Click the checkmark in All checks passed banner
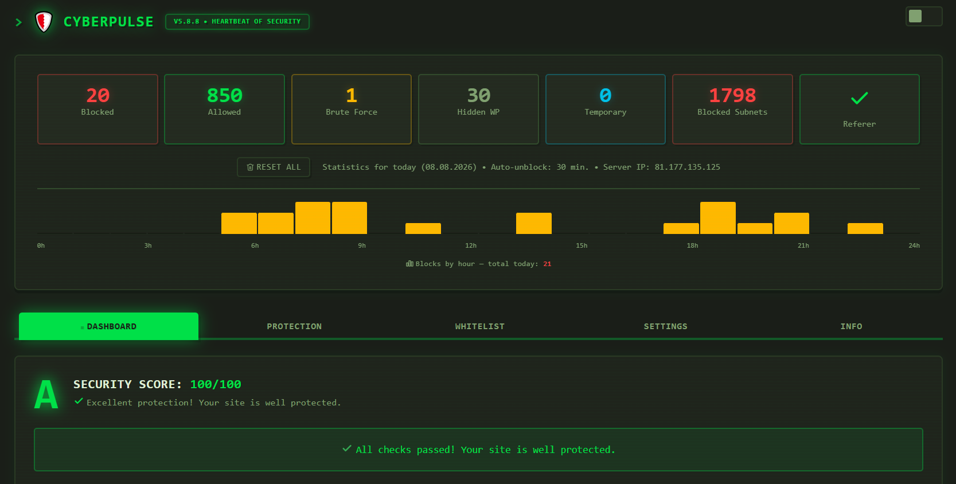Image resolution: width=956 pixels, height=484 pixels. click(346, 448)
